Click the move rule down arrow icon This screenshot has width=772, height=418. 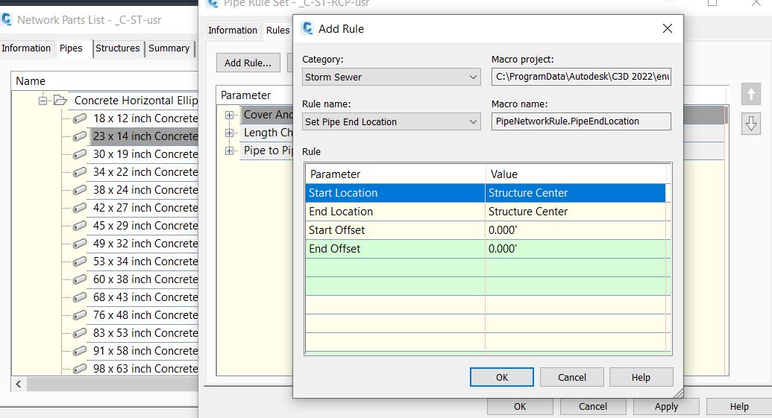click(751, 124)
